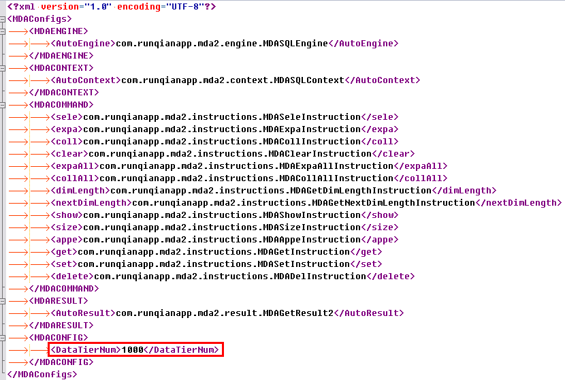Click the closing </MDACOMMAND> tag
The image size is (565, 380).
(x=64, y=289)
